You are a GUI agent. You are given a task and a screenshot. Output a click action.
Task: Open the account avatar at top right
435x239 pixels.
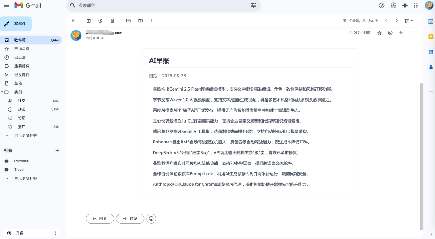(429, 5)
